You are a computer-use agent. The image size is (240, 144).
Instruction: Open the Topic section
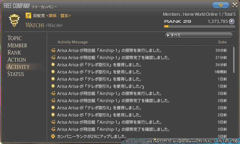[15, 38]
